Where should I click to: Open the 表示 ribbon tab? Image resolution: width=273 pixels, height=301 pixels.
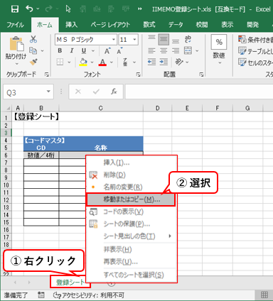pyautogui.click(x=227, y=25)
